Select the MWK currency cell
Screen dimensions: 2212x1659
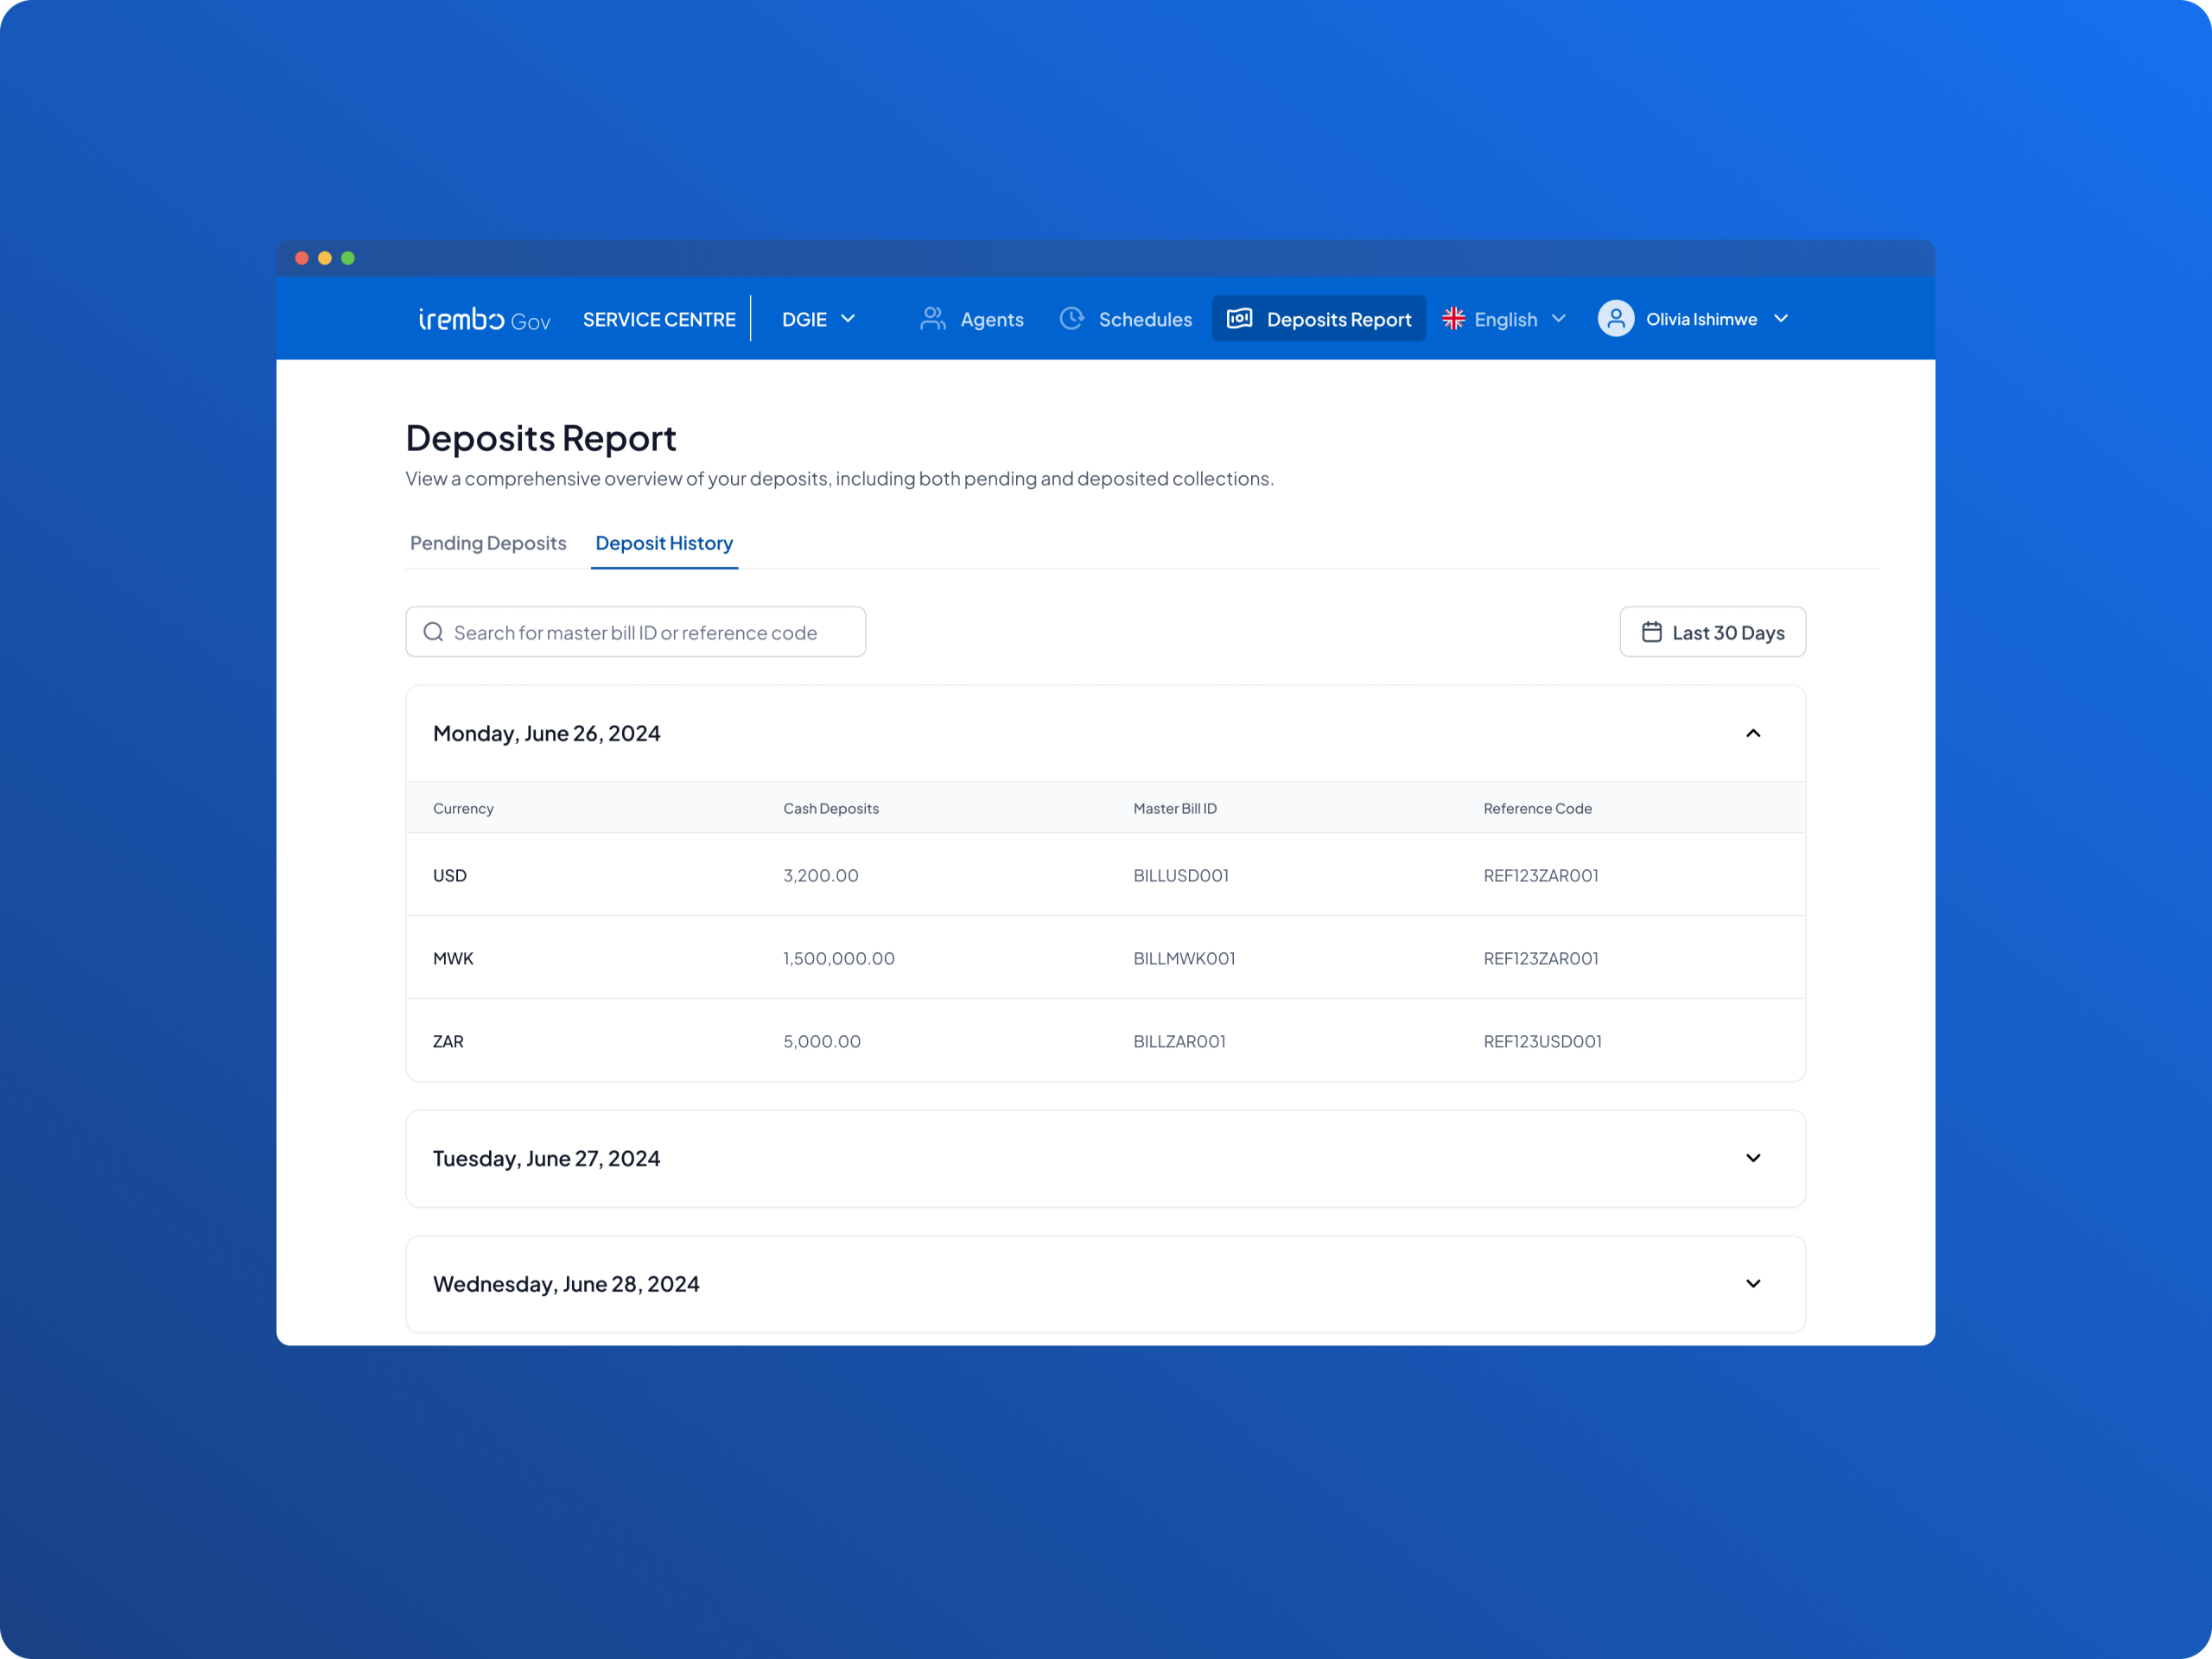(453, 958)
